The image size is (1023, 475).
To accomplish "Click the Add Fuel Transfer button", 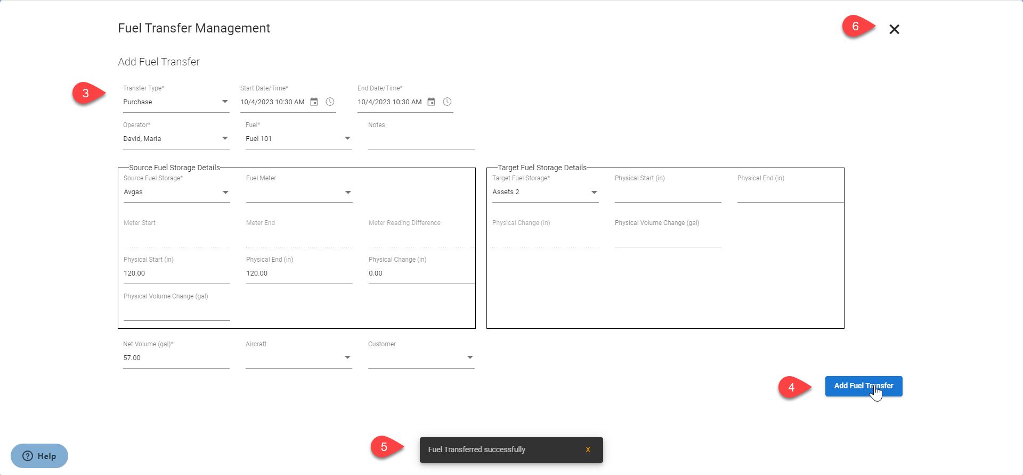I will [x=863, y=386].
